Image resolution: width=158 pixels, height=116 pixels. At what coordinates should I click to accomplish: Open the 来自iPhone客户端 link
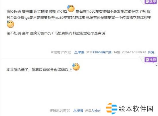click(x=99, y=52)
